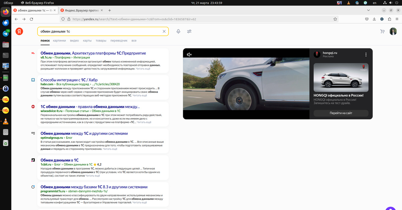Open the Firefox hamburger application menu
This screenshot has height=210, width=402.
click(397, 19)
